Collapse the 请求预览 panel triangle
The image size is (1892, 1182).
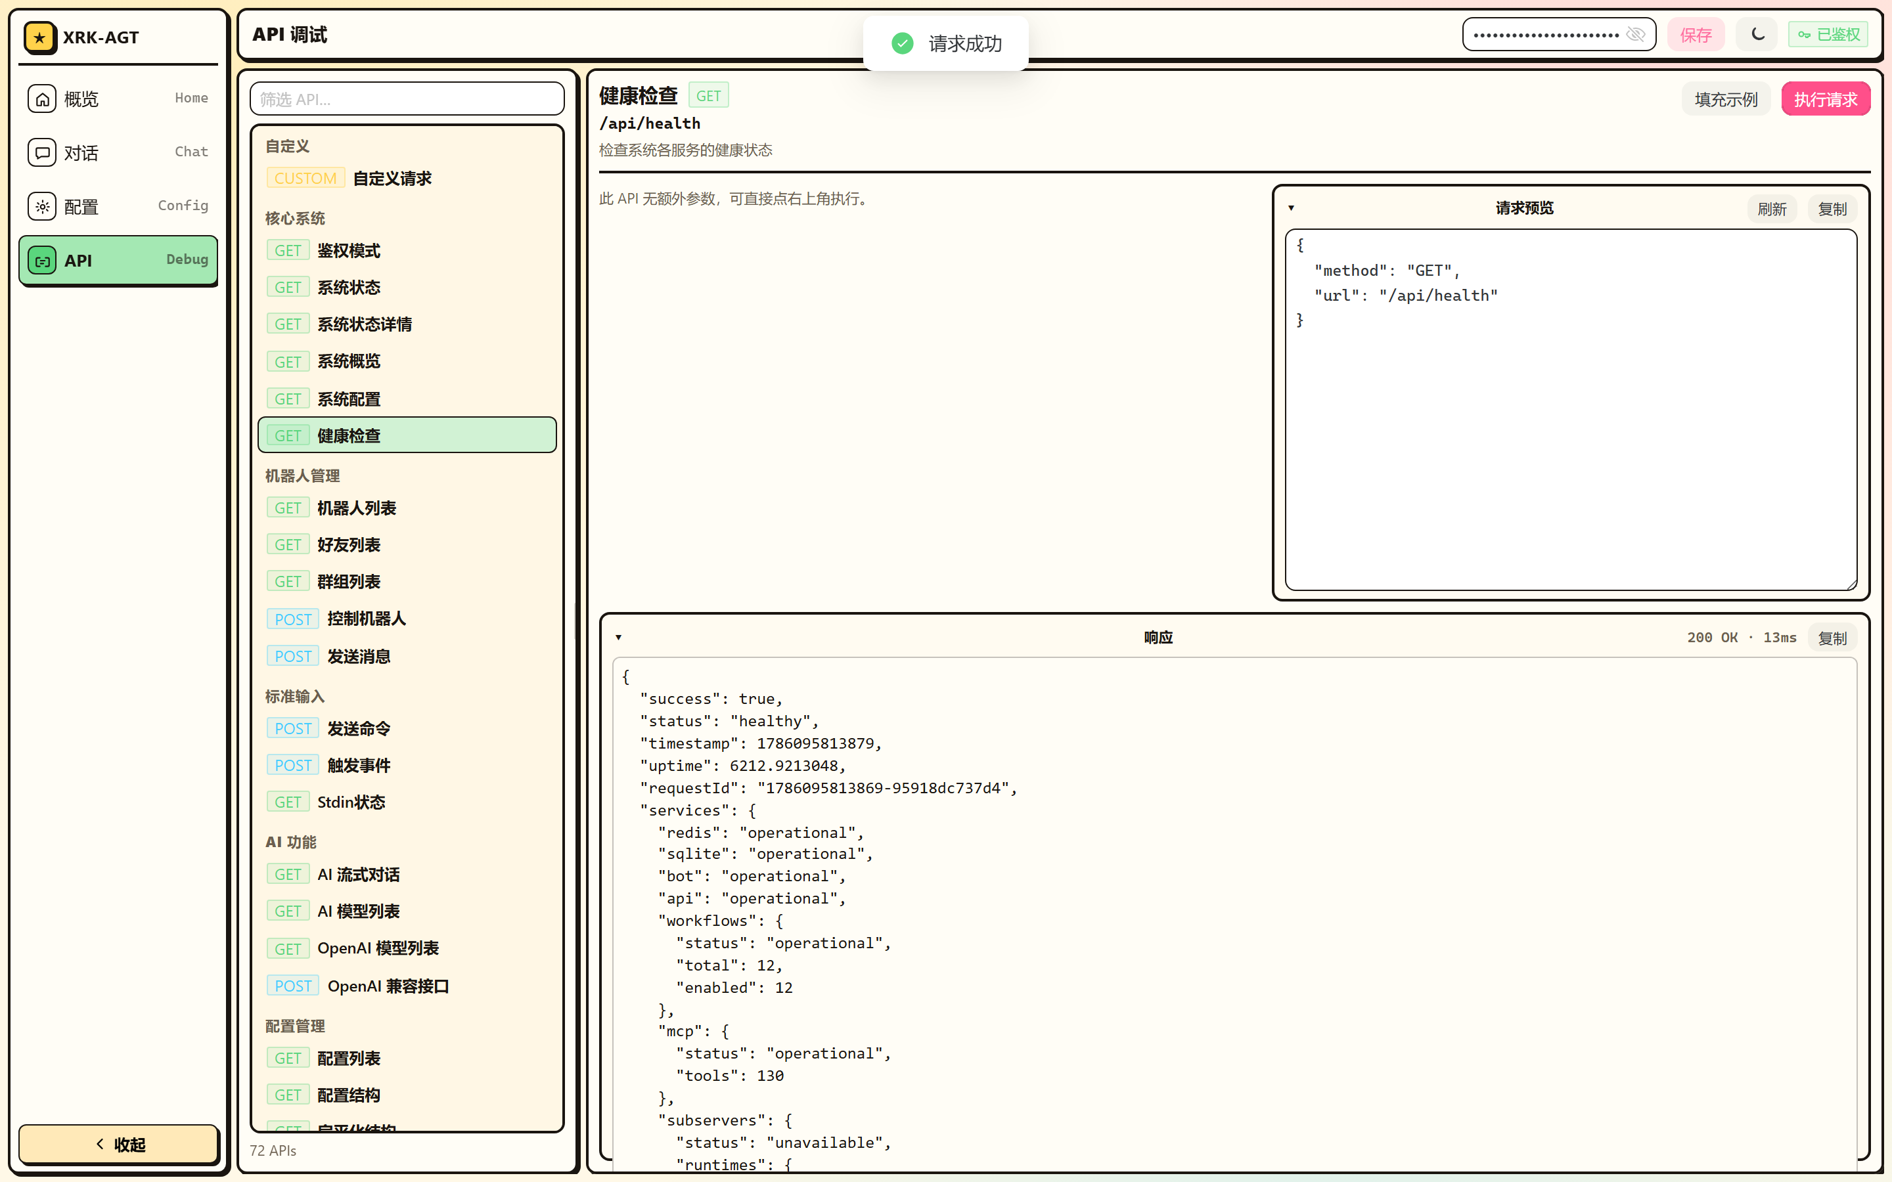coord(1292,208)
